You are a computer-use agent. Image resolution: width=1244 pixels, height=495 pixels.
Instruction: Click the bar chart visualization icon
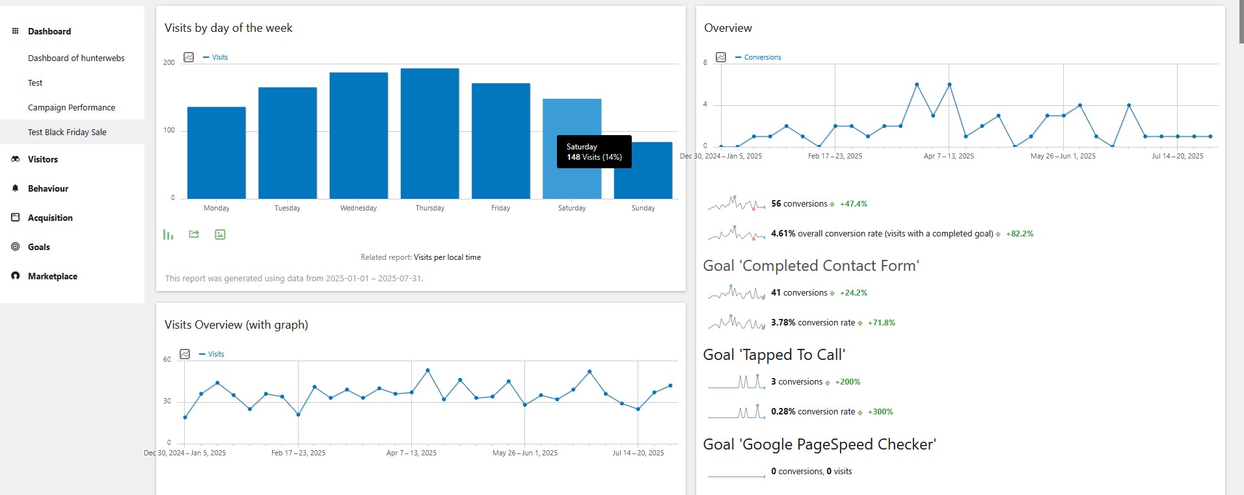169,235
